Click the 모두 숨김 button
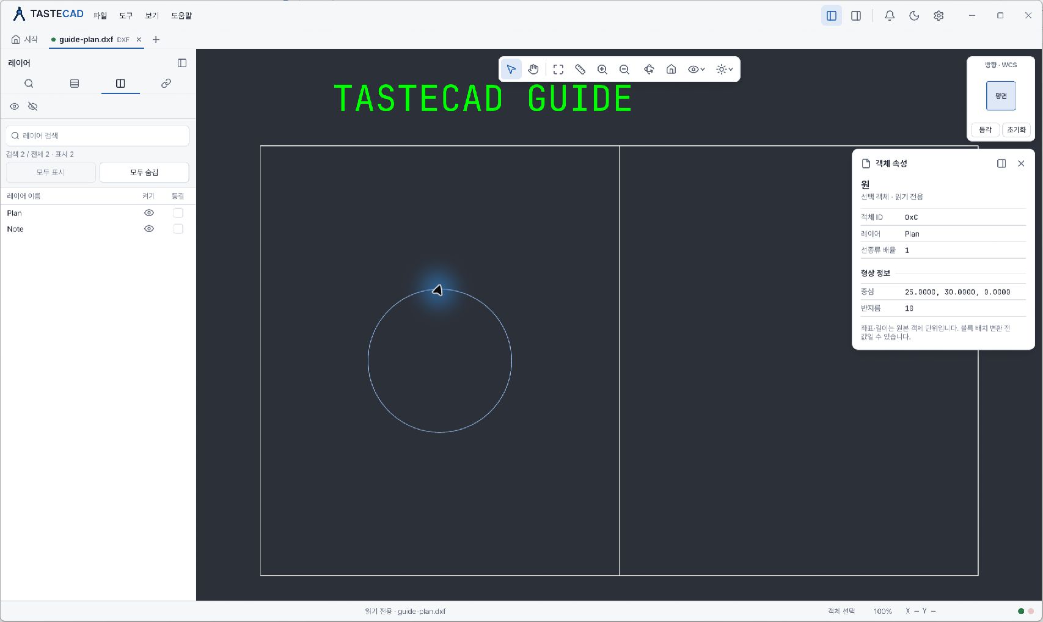This screenshot has height=622, width=1043. coord(144,172)
